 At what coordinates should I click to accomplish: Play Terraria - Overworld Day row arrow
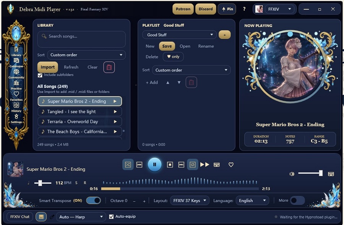point(115,121)
